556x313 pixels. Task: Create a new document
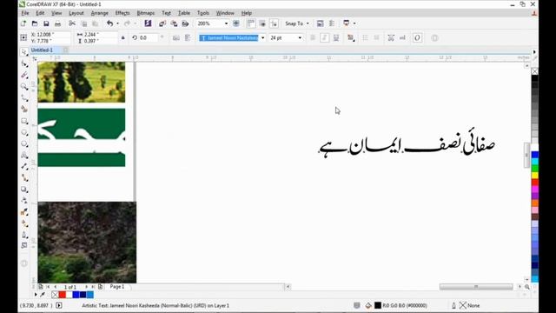23,23
